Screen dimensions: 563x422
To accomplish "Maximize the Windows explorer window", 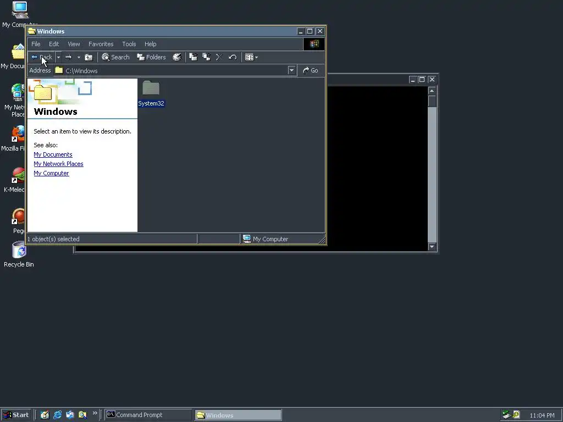I will pyautogui.click(x=310, y=31).
